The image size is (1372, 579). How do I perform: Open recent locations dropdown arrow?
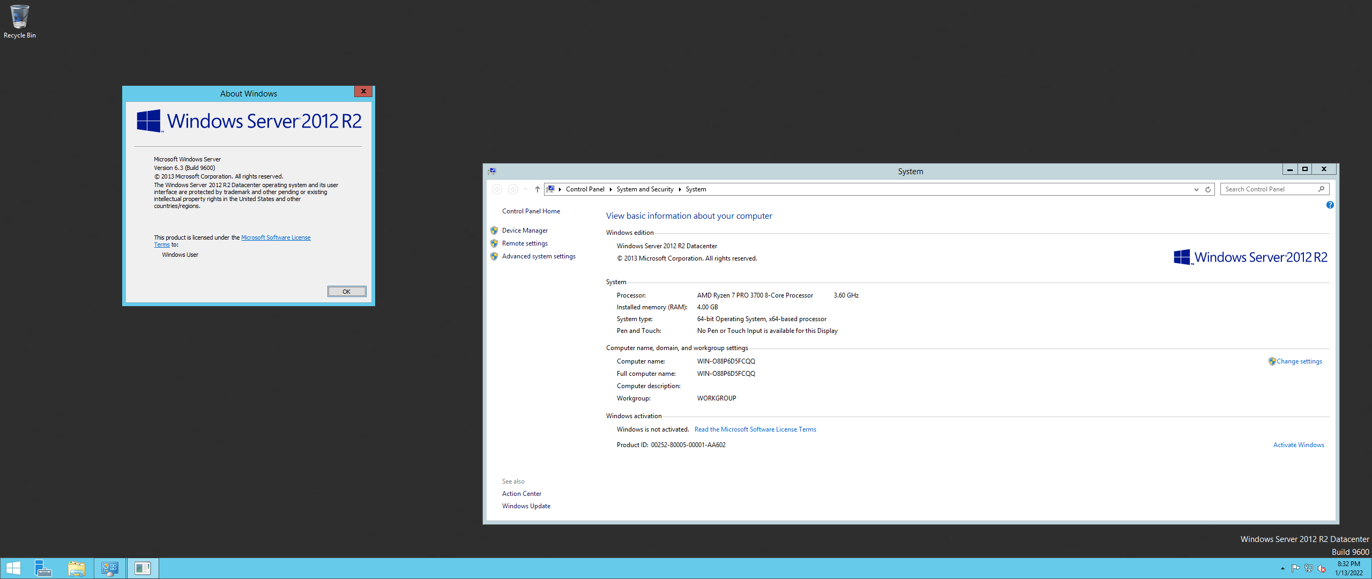(x=526, y=189)
